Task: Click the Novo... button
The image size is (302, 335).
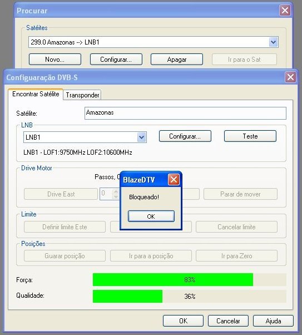Action: click(x=55, y=59)
